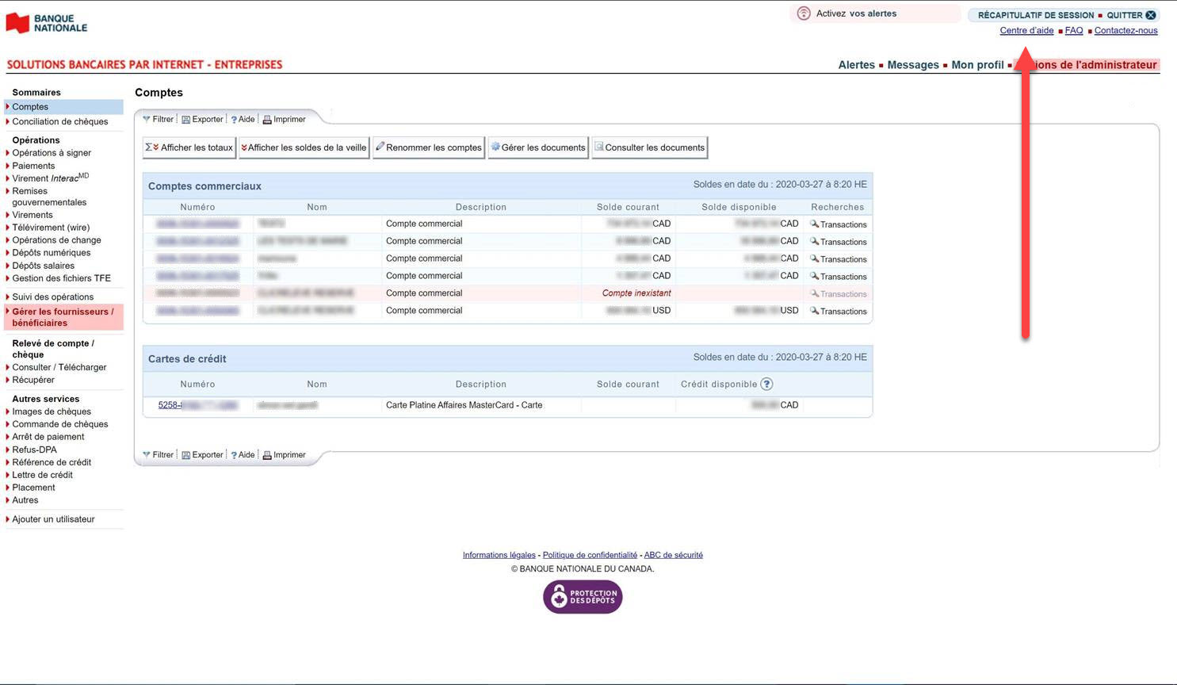The image size is (1177, 685).
Task: Open the Banque Nationale logo
Action: point(47,23)
